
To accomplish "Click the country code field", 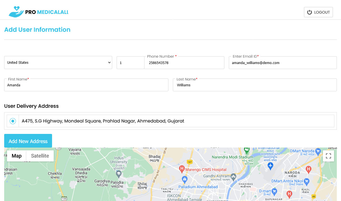I will 130,63.
